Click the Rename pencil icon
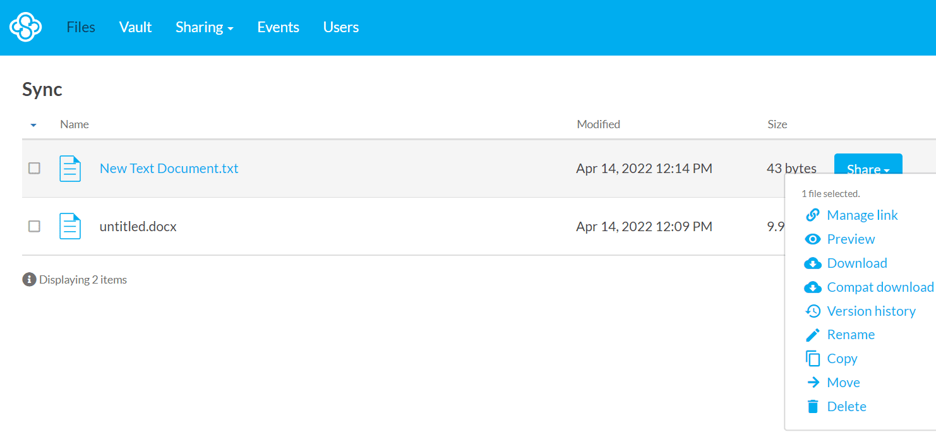Image resolution: width=936 pixels, height=444 pixels. click(813, 335)
